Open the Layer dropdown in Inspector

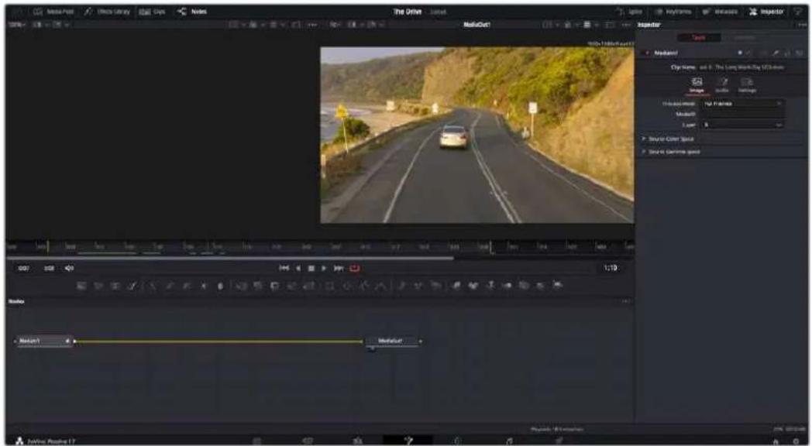pos(742,125)
